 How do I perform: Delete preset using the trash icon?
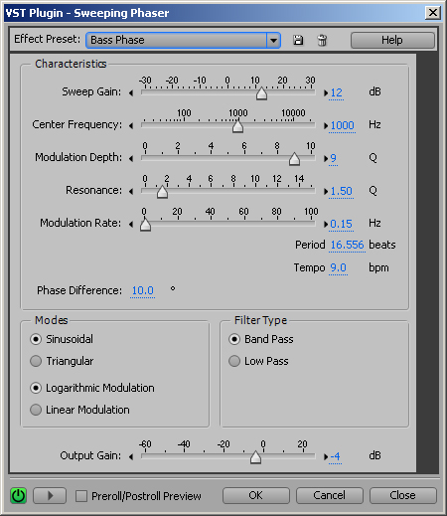pyautogui.click(x=322, y=41)
